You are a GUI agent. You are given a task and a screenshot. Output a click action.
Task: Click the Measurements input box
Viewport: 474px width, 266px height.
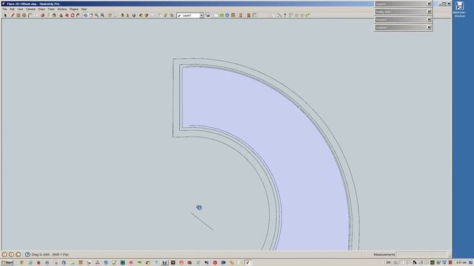tap(421, 254)
